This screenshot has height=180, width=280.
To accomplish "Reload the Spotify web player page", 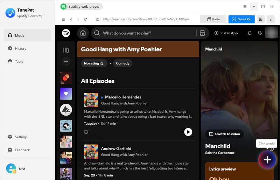I will (85, 19).
